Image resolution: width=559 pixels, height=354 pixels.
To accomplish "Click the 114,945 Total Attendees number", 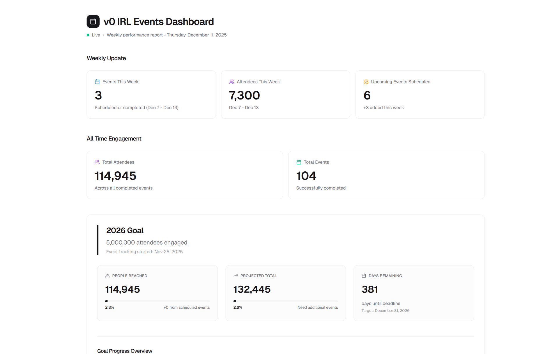I will click(x=115, y=176).
